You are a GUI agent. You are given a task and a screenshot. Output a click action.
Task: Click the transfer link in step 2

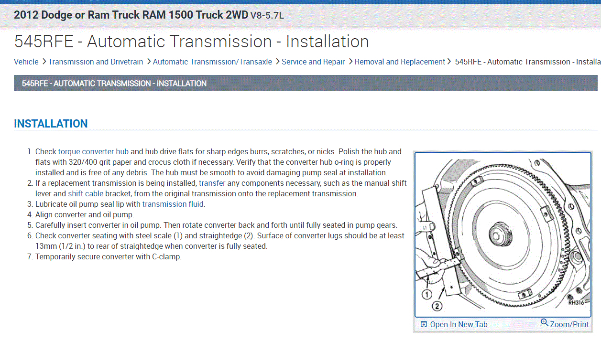tap(212, 183)
